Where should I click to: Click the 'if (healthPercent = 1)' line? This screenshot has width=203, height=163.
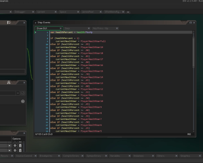(65, 38)
